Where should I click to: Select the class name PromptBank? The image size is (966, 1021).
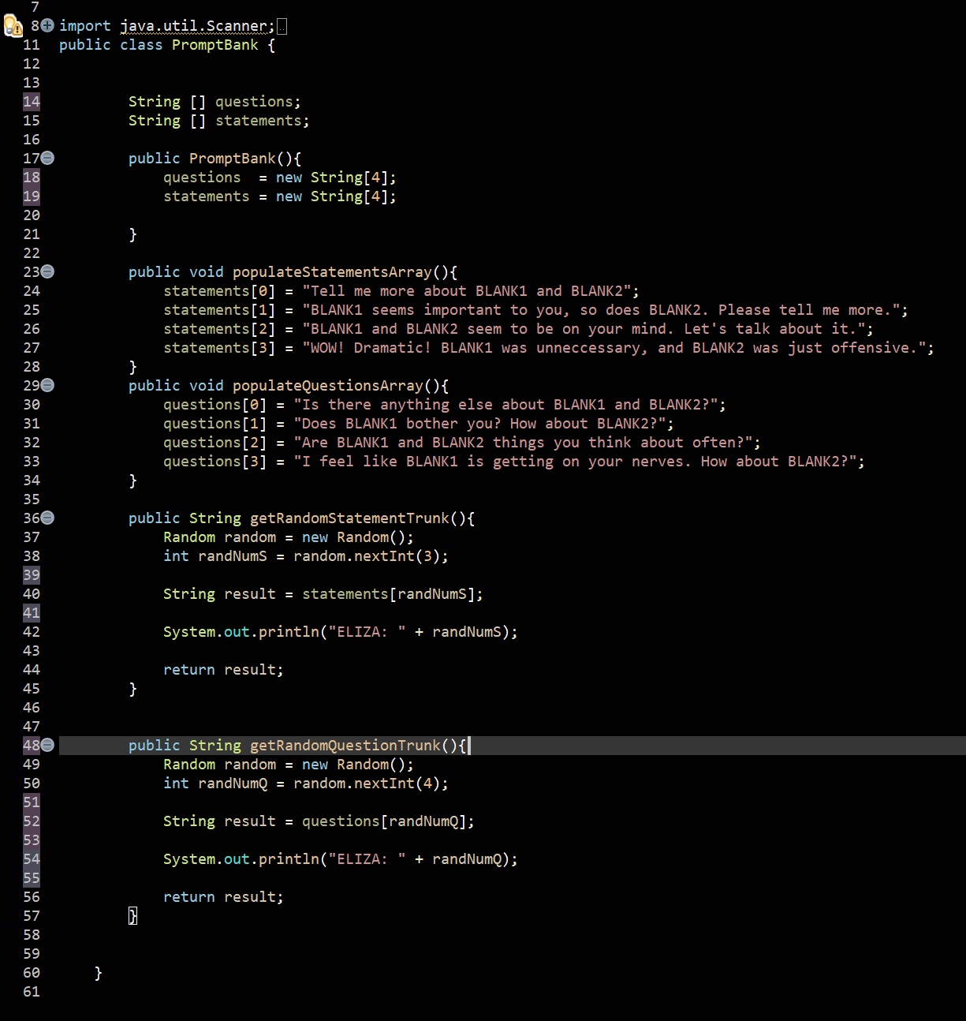coord(214,45)
